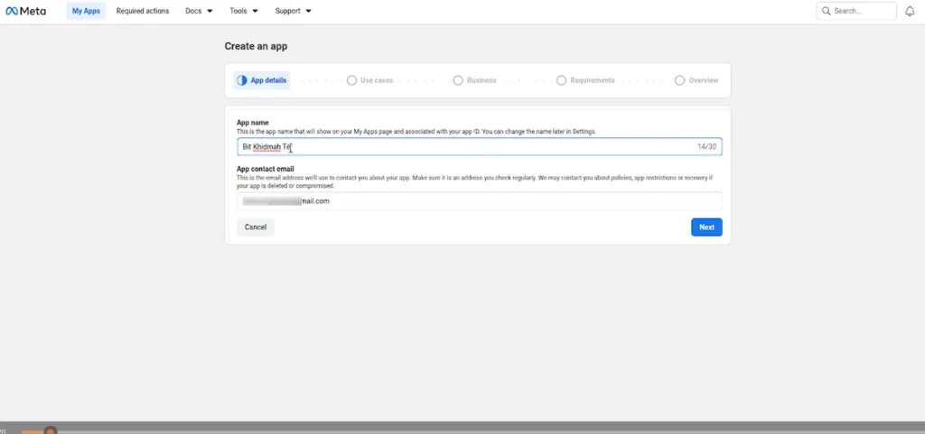Expand the Docs dropdown menu
This screenshot has height=434, width=925.
[199, 11]
